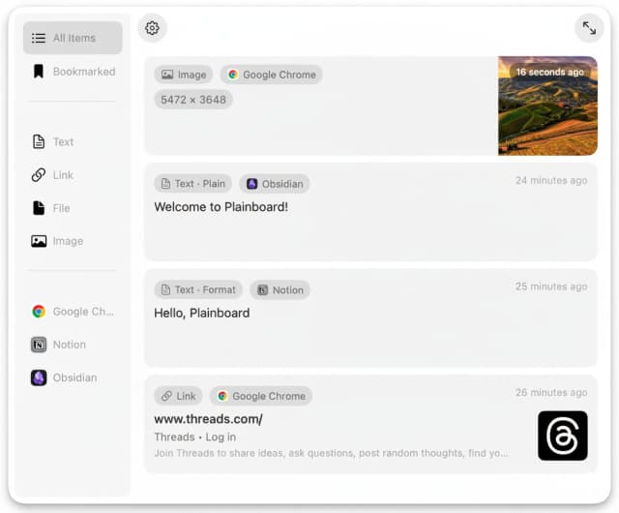The height and width of the screenshot is (513, 619).
Task: Click Google Chrome tag on threads card
Action: pyautogui.click(x=261, y=396)
